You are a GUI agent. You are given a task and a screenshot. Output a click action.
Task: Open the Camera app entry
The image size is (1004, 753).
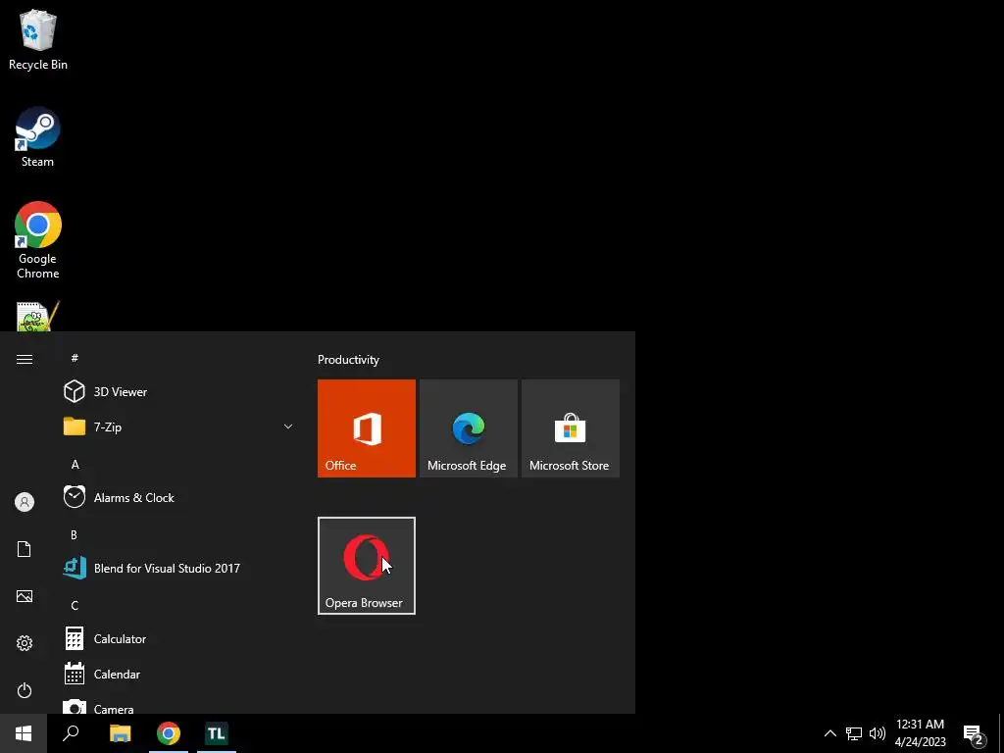[x=178, y=706]
